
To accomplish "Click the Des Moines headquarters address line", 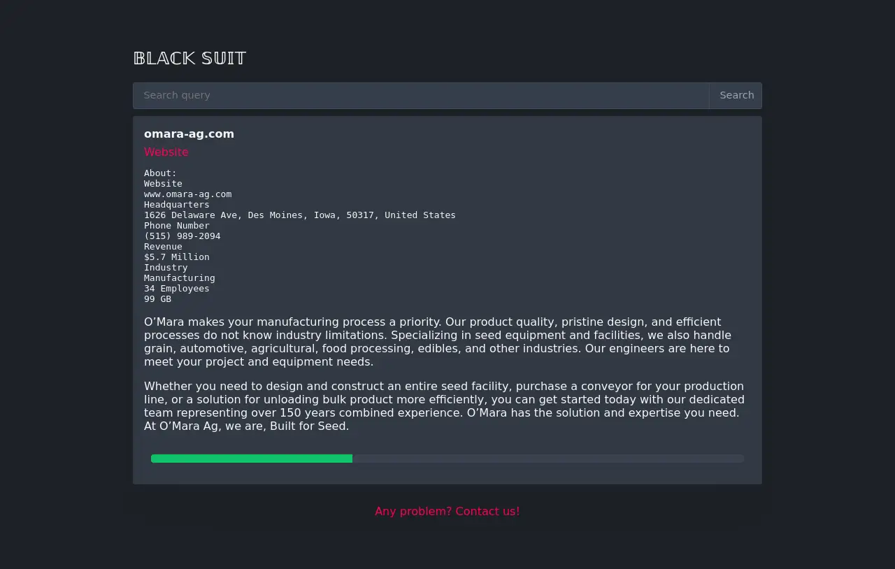I will (x=299, y=215).
